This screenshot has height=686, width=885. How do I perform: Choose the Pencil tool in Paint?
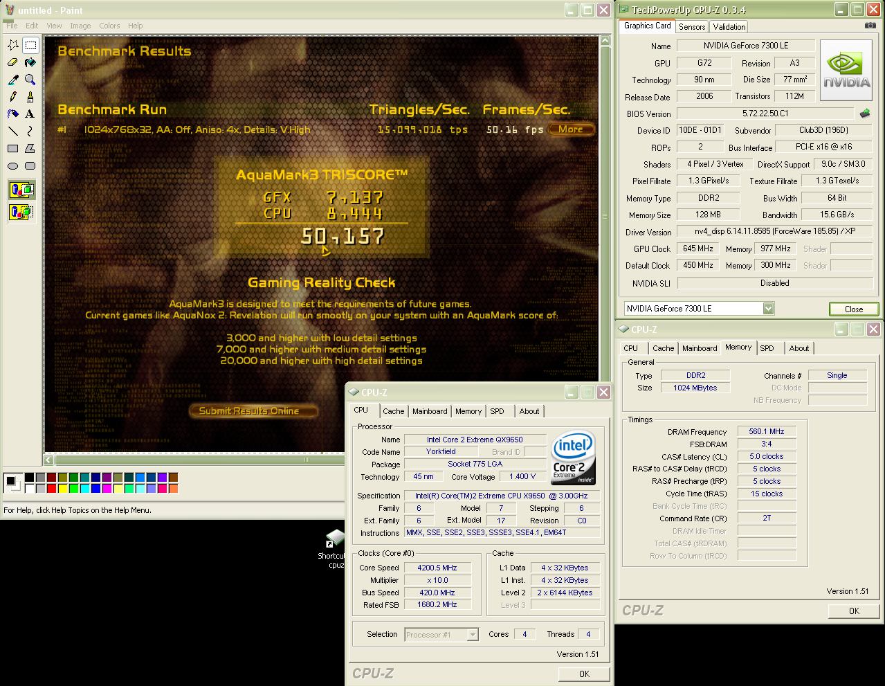click(13, 97)
